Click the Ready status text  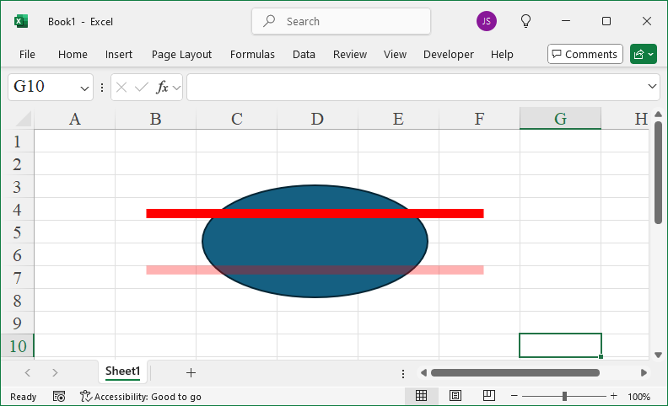[23, 397]
